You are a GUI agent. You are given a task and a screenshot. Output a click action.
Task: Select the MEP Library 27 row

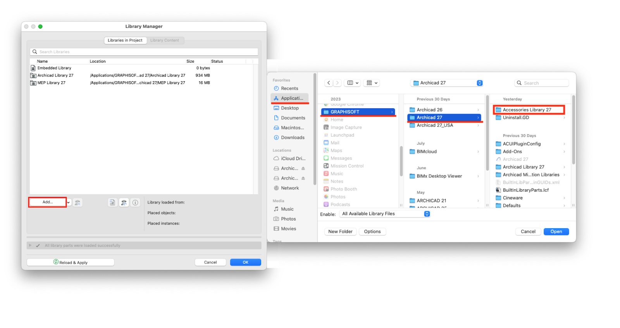141,83
